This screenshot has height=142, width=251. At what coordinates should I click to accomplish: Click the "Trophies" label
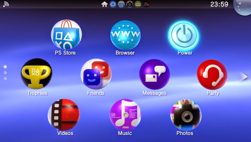point(37,93)
